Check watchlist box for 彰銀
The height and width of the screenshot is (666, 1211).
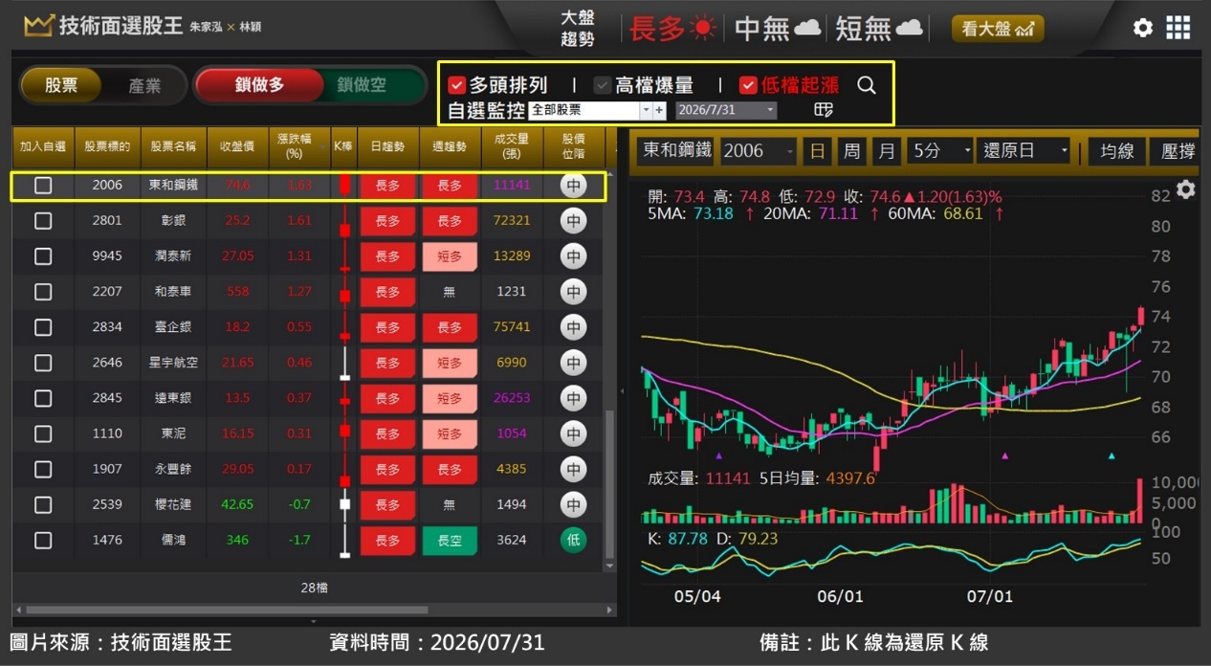coord(43,221)
